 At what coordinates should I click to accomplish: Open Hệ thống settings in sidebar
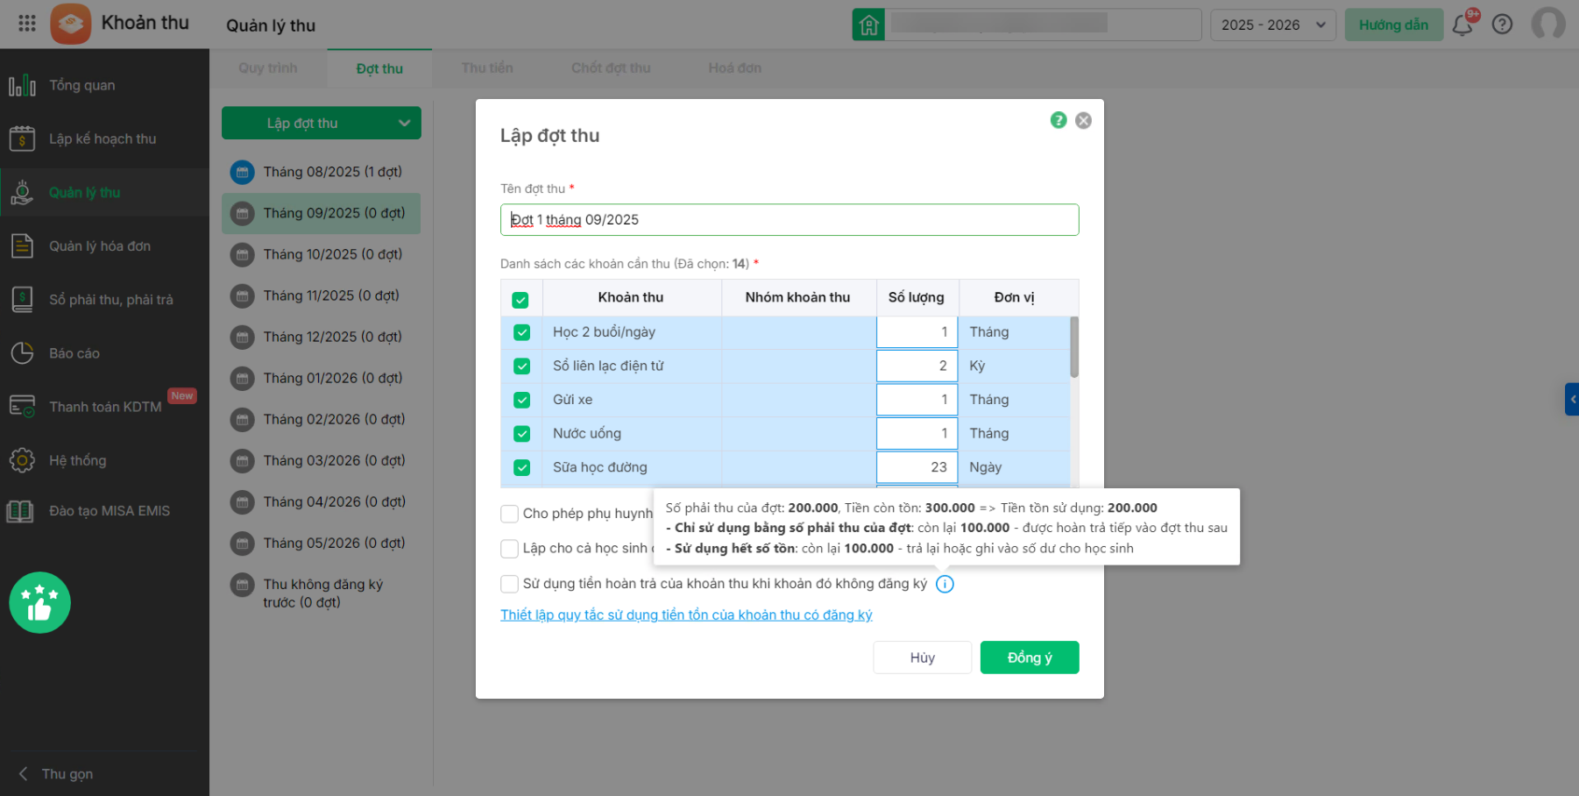click(105, 460)
